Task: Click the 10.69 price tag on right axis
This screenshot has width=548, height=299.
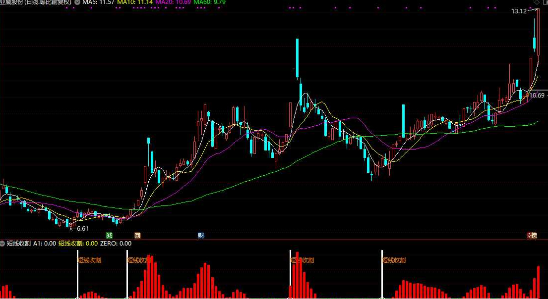Action: pos(537,95)
